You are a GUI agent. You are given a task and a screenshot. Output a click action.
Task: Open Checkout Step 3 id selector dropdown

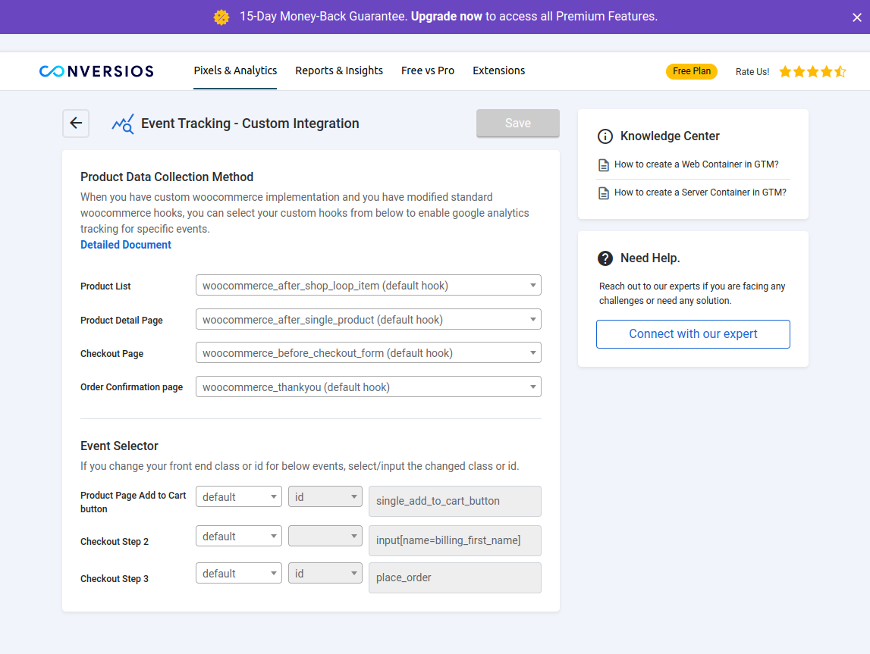325,573
